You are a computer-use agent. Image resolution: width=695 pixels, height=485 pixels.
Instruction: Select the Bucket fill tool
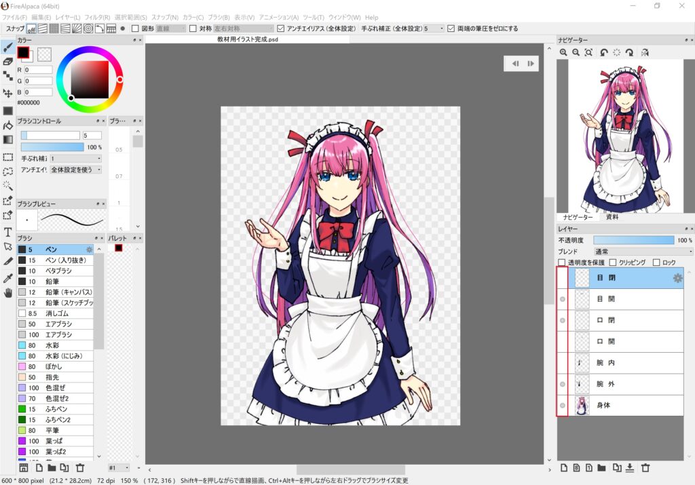[8, 125]
